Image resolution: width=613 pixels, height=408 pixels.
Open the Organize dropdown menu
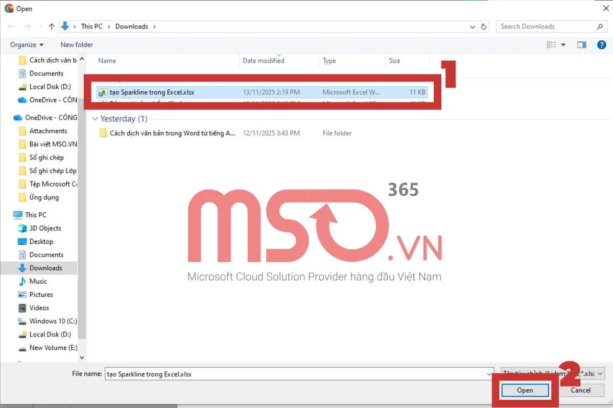[27, 45]
